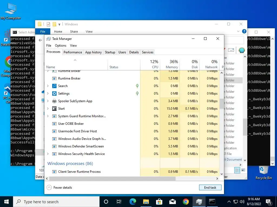Sort processes by CPU column header

coord(150,64)
